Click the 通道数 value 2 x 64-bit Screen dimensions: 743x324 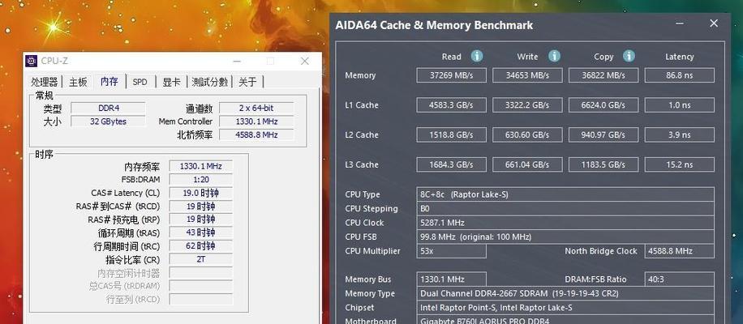(256, 108)
